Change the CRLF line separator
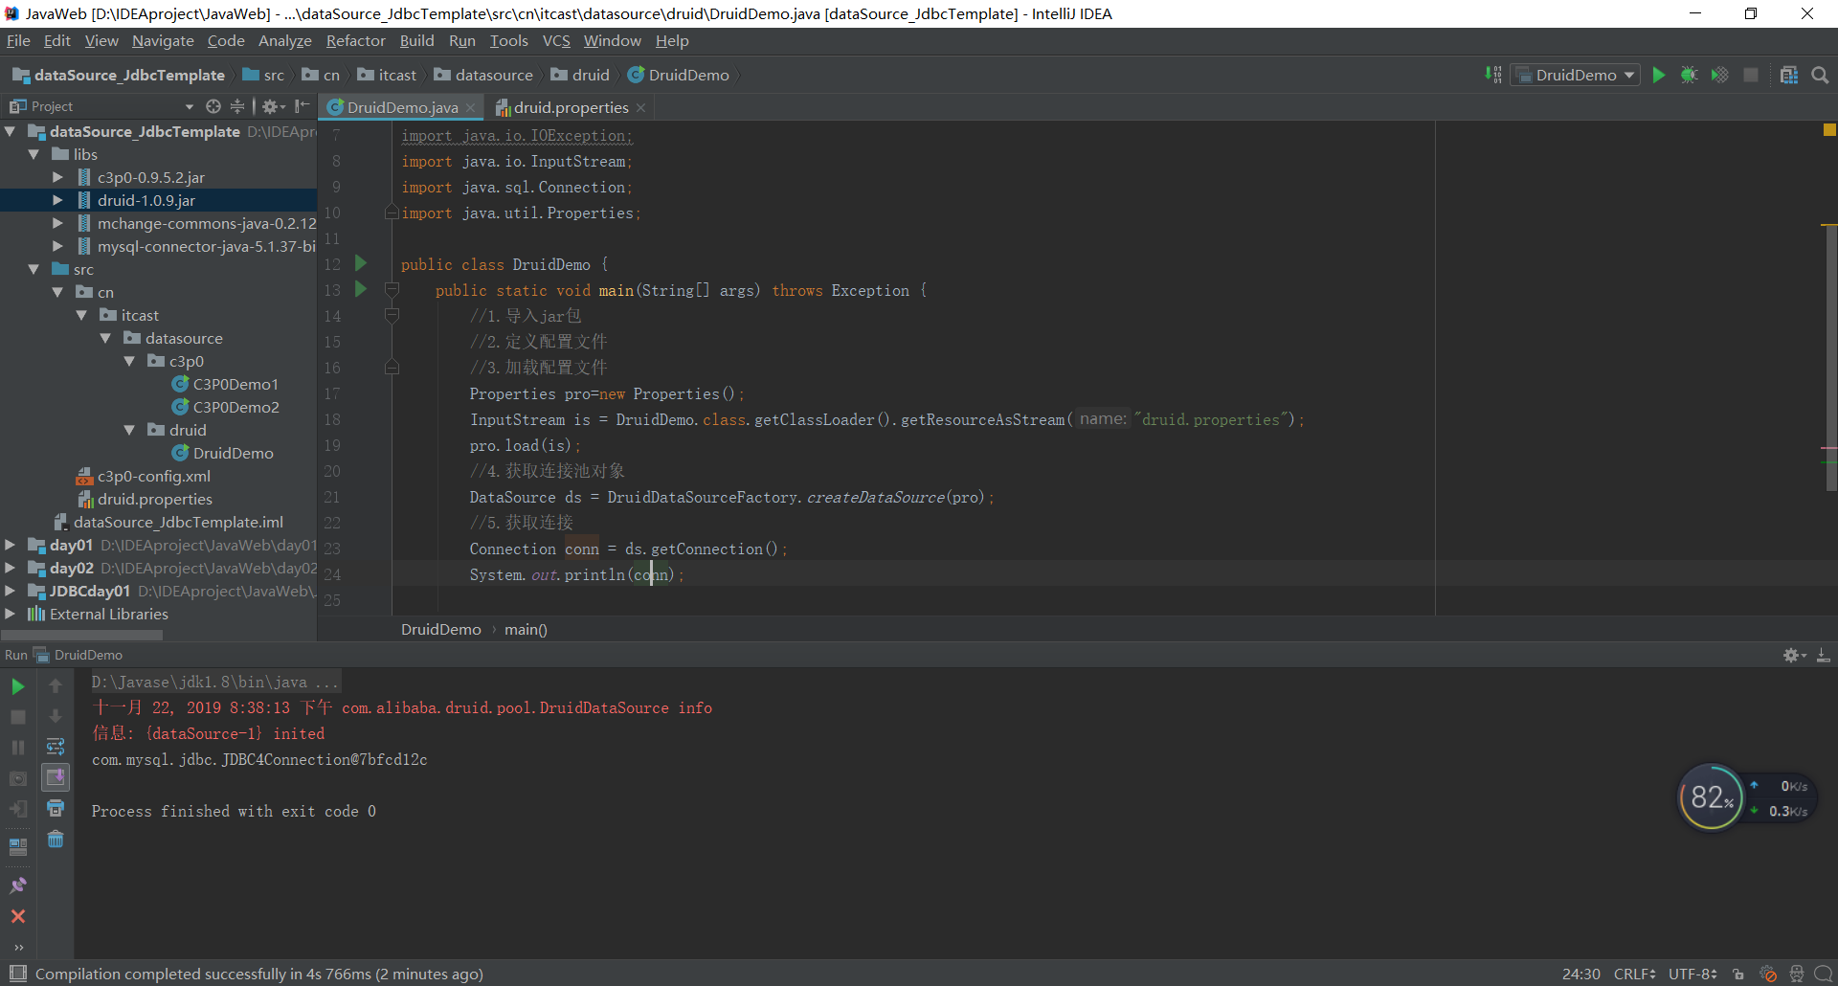The width and height of the screenshot is (1838, 986). 1634,974
